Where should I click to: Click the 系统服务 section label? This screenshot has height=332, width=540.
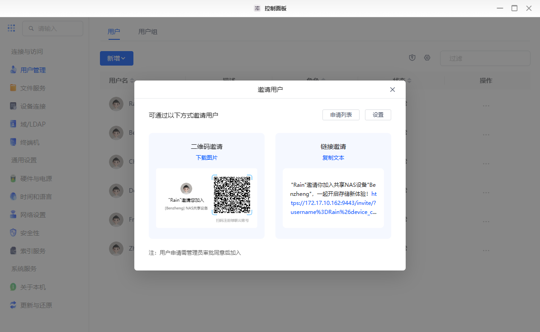(24, 269)
